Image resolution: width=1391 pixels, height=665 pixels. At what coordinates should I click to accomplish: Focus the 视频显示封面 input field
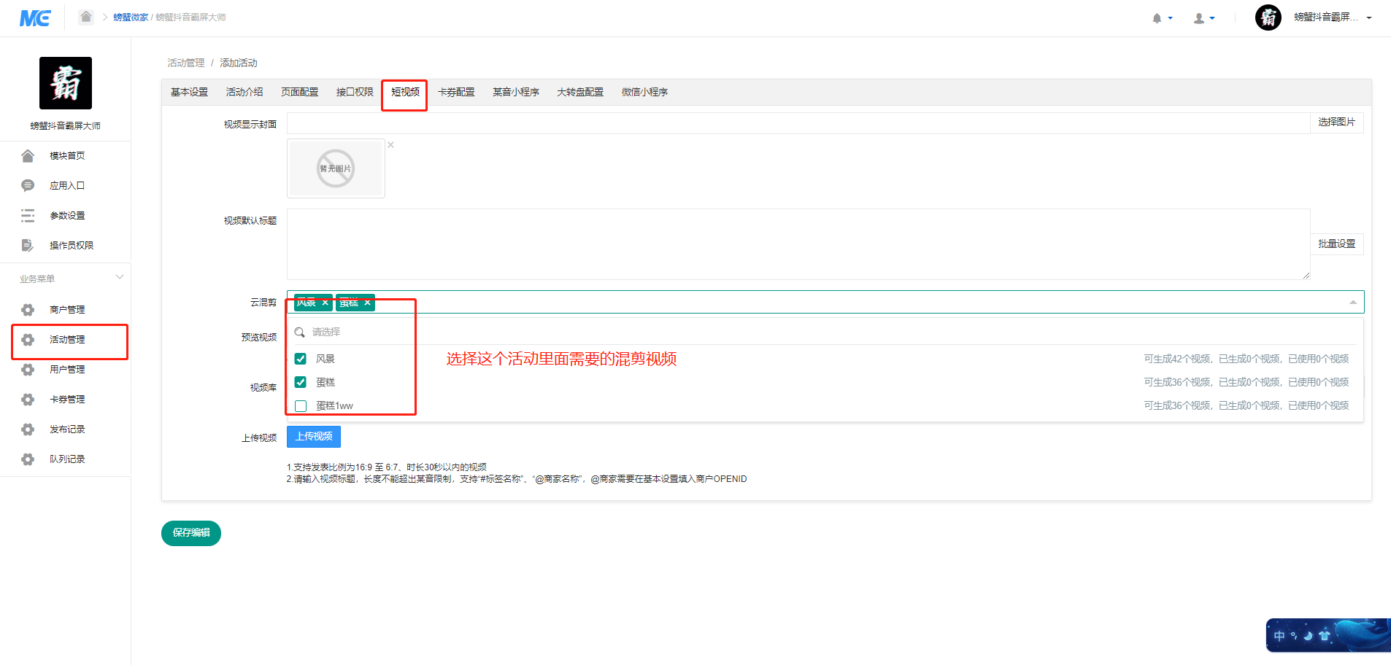pyautogui.click(x=798, y=122)
